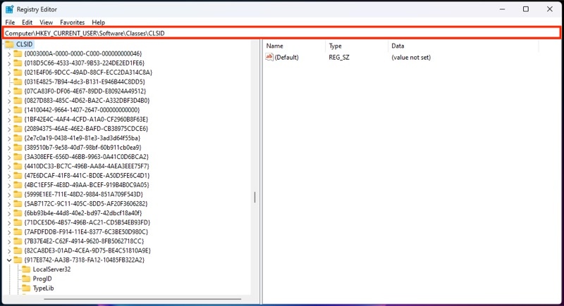564x306 pixels.
Task: Select the ProgID folder icon
Action: [26, 279]
